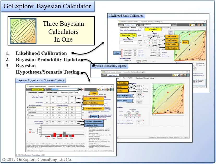This screenshot has width=216, height=164.
Task: Click the Total Population input showing 1000
Action: (133, 111)
